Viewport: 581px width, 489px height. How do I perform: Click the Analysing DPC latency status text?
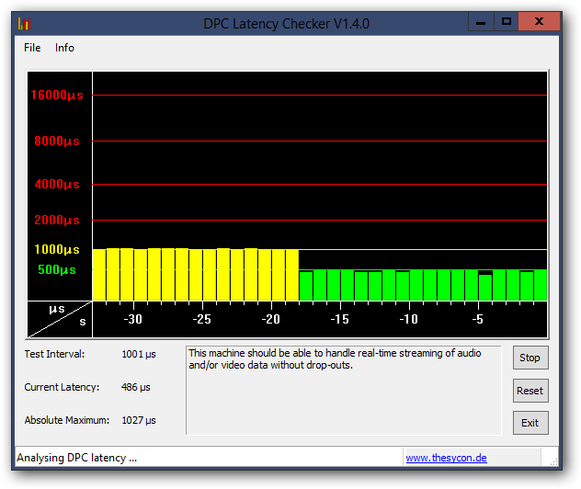tap(76, 458)
